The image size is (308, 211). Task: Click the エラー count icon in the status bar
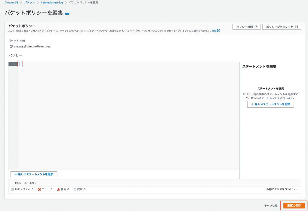[39, 189]
